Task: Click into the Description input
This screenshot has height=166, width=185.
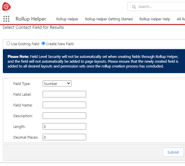Action: click(64, 116)
